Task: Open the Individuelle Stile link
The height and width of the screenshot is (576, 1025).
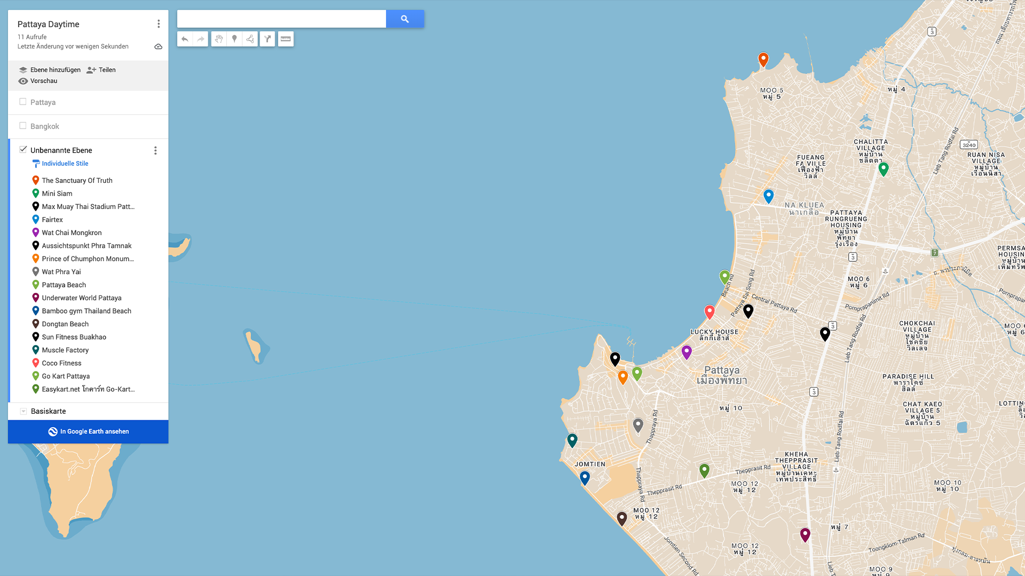Action: 65,164
